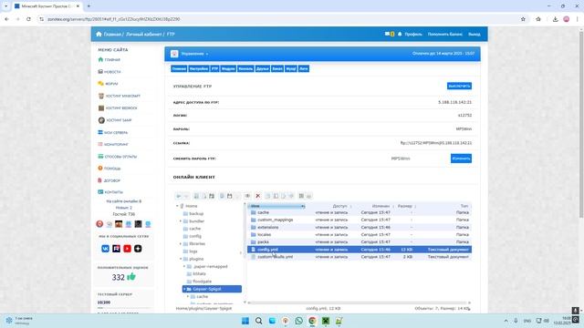
Task: Click the black plus-shaped social icon
Action: point(138,249)
